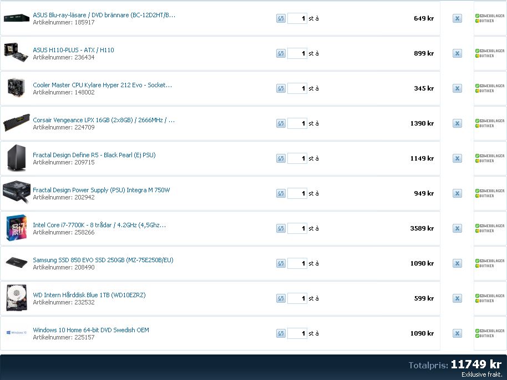Image resolution: width=507 pixels, height=380 pixels.
Task: Remove Fractal Design Define R5 case
Action: coord(457,158)
